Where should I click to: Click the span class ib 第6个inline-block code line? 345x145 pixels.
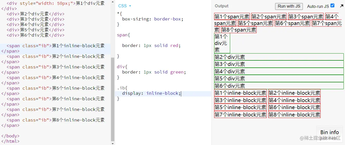pyautogui.click(x=55, y=99)
